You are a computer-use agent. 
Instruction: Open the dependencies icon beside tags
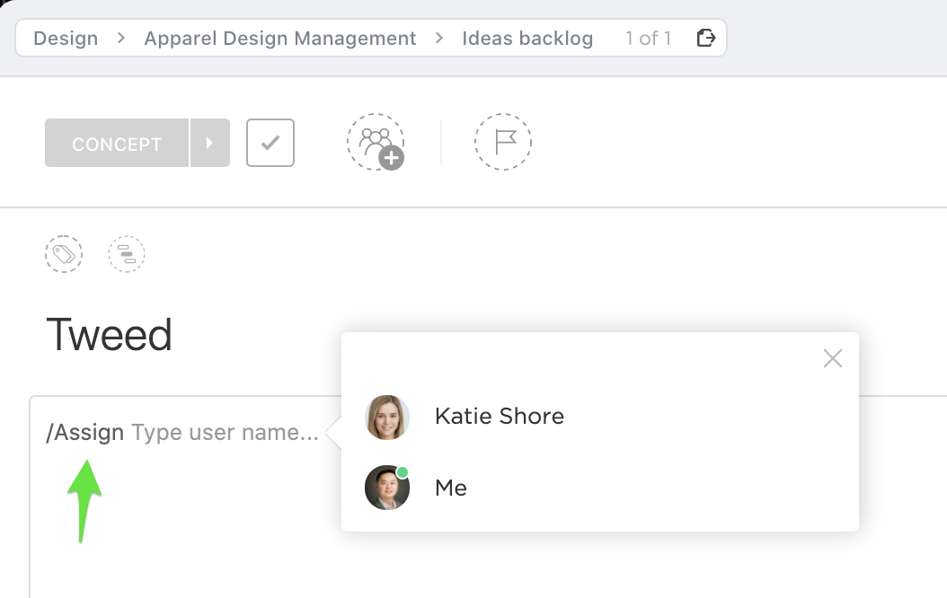point(127,254)
